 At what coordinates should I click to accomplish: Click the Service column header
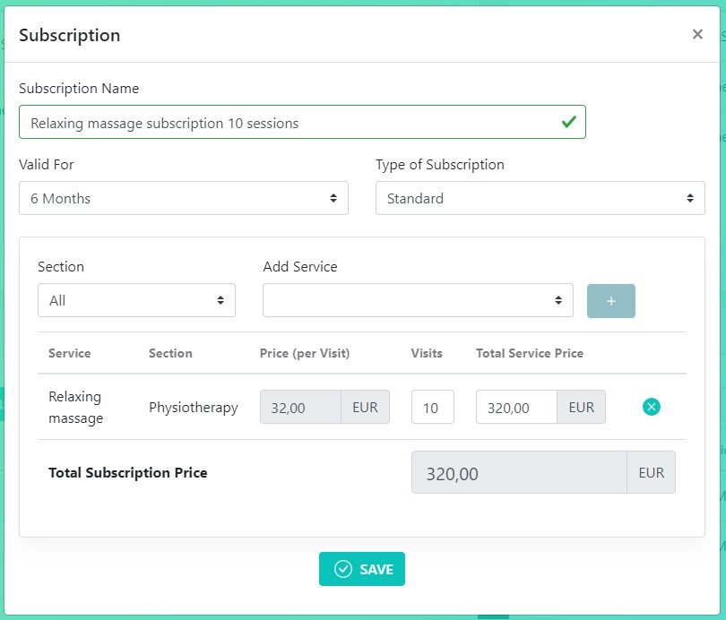70,353
